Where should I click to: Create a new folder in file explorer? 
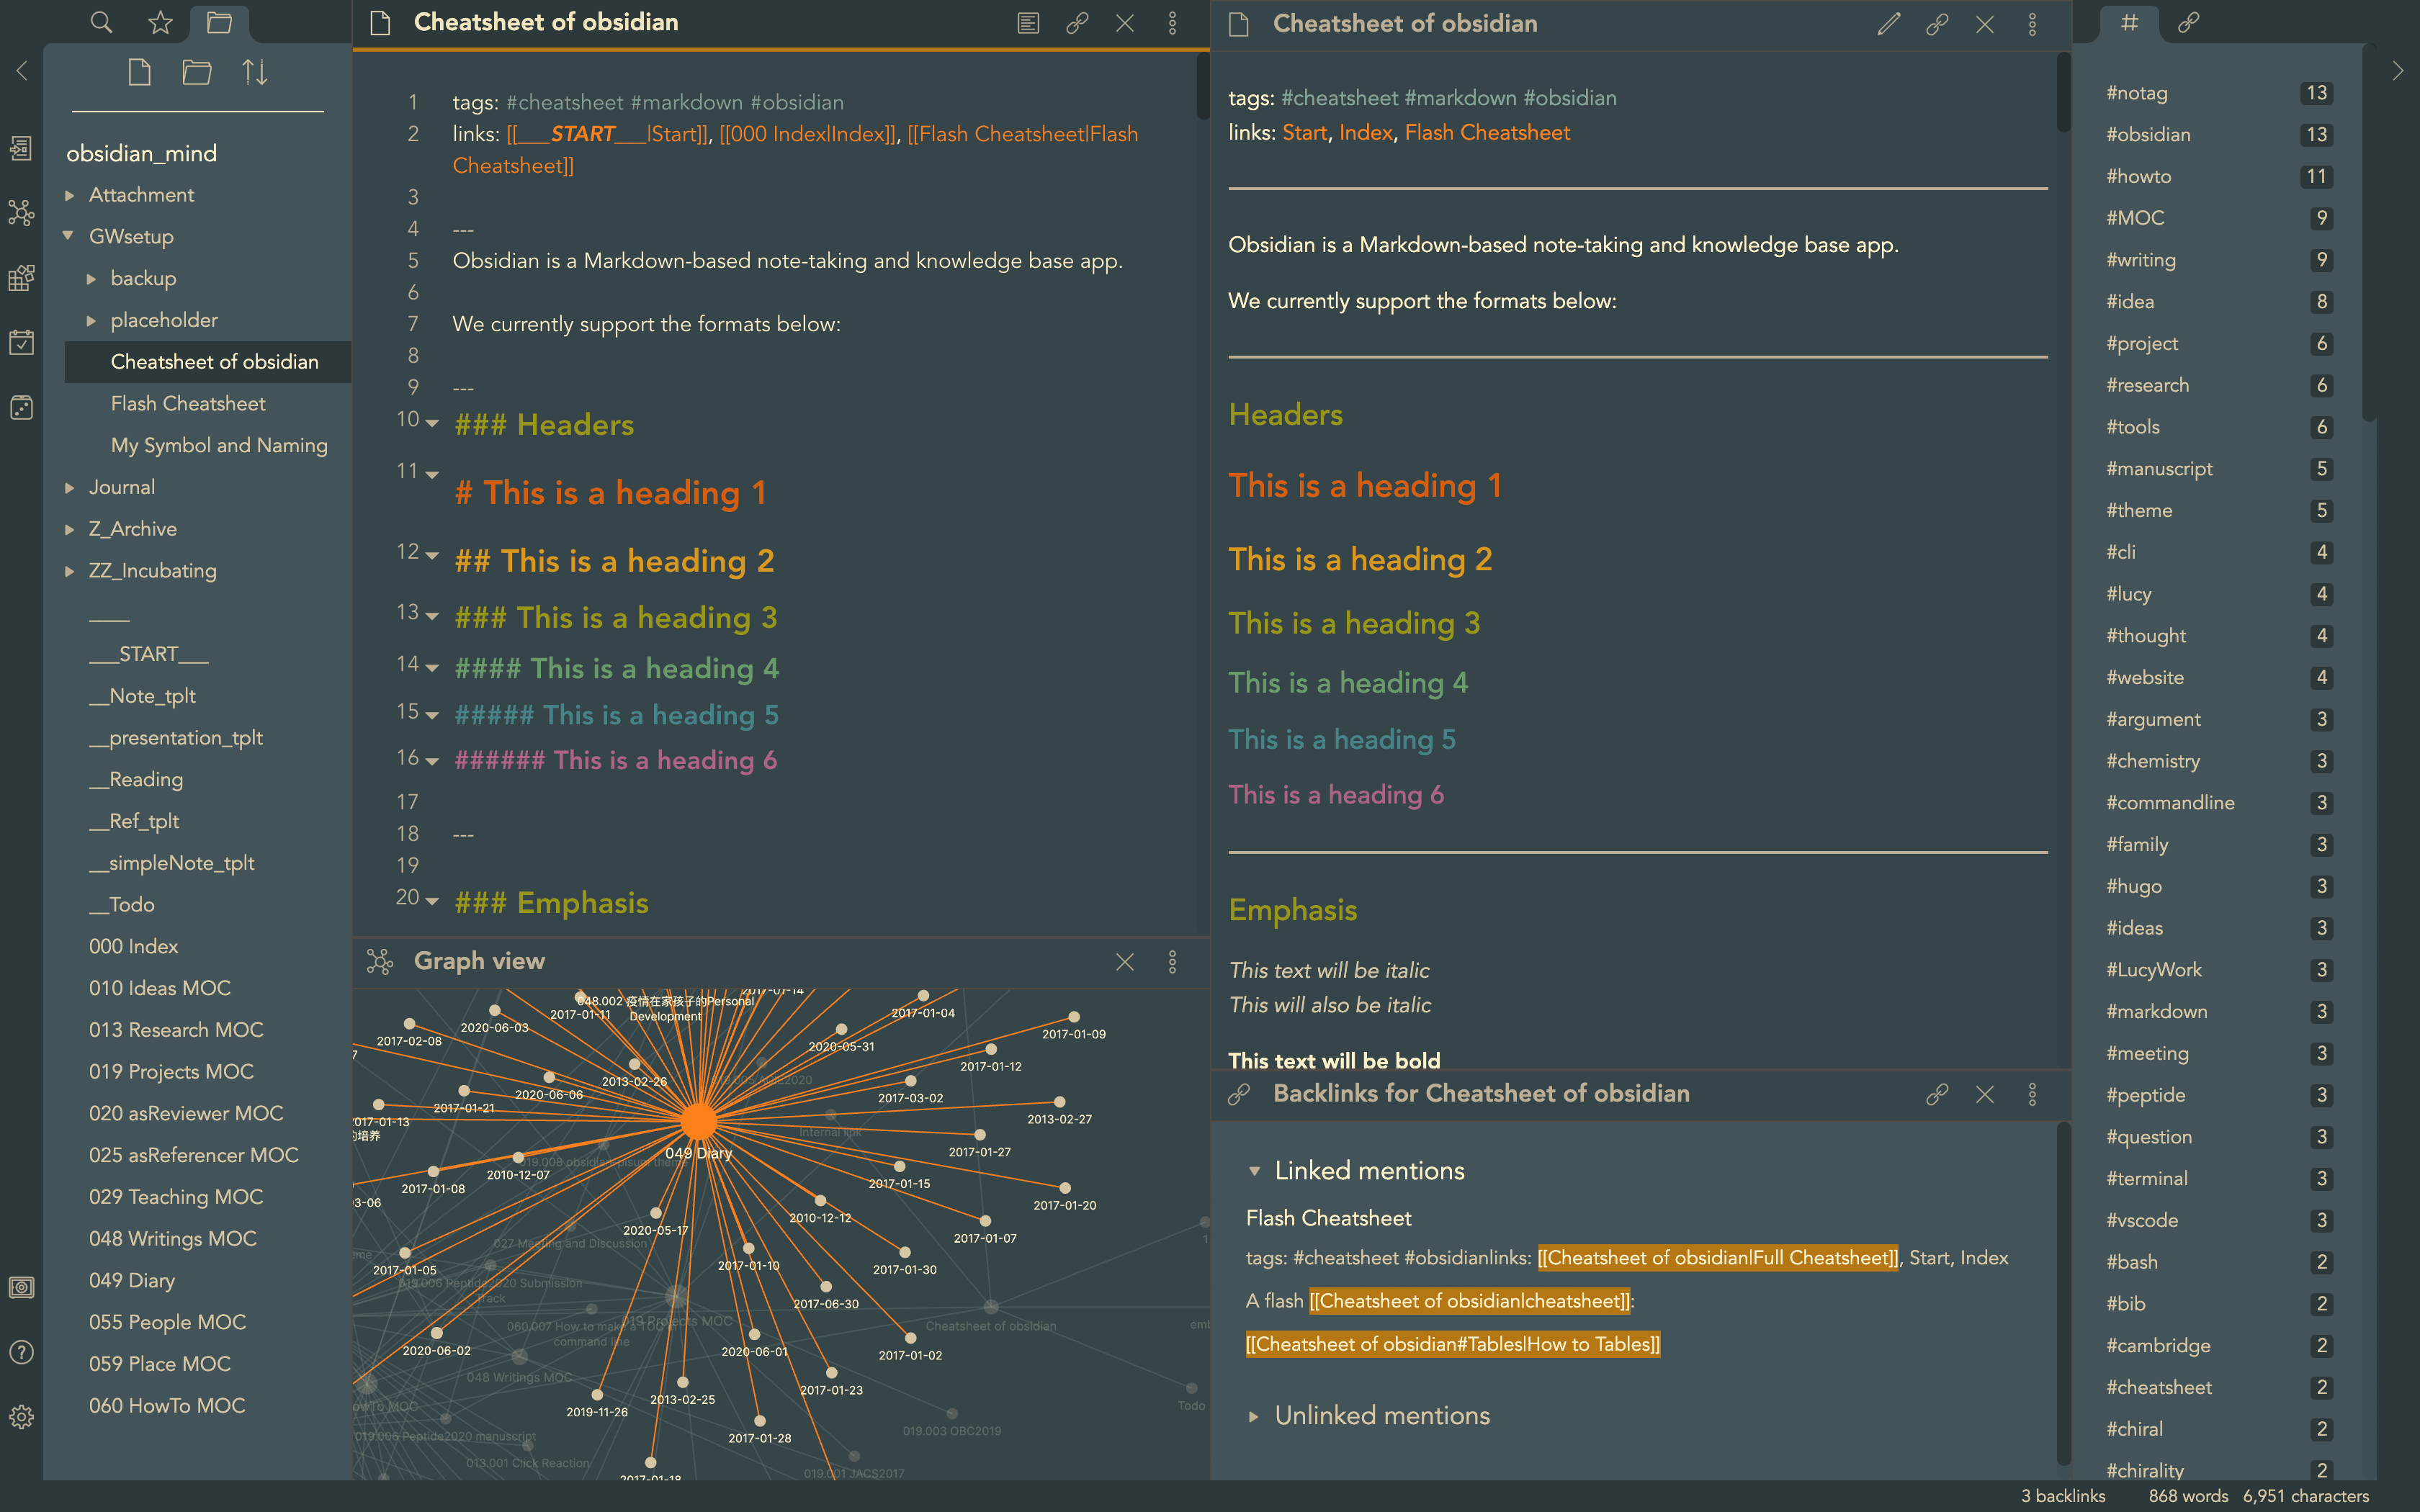point(197,72)
